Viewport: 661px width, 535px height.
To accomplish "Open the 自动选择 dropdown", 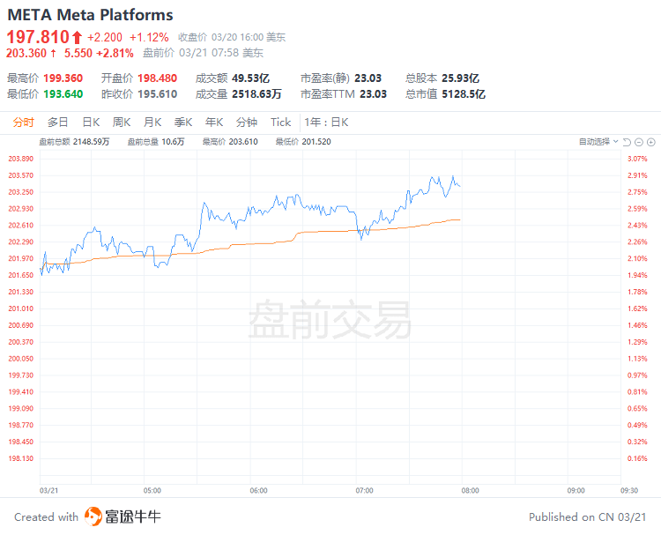I will [598, 142].
